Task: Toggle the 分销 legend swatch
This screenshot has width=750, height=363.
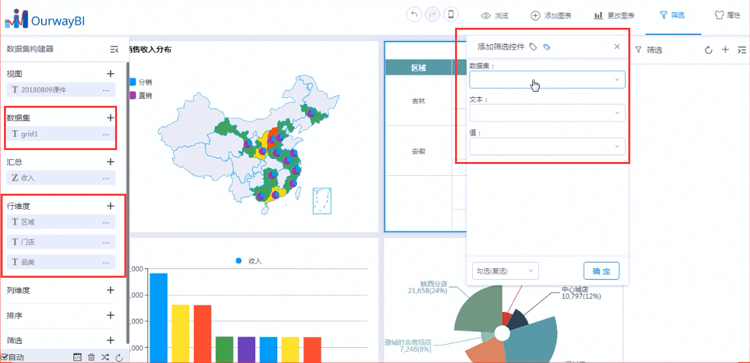Action: tap(132, 82)
